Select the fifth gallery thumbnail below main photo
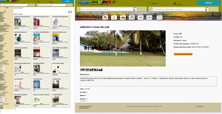Screen dimensions: 222x114 100,70
